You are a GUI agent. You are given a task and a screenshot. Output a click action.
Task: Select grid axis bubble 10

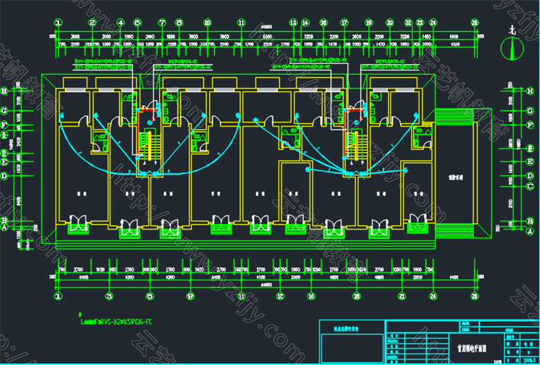pyautogui.click(x=207, y=23)
